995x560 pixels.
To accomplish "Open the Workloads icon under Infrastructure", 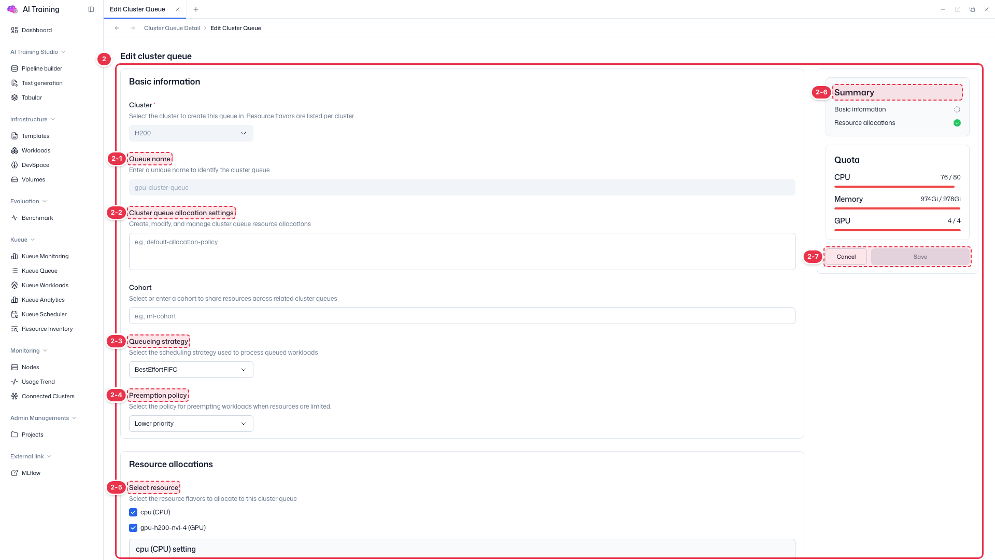I will coord(15,150).
